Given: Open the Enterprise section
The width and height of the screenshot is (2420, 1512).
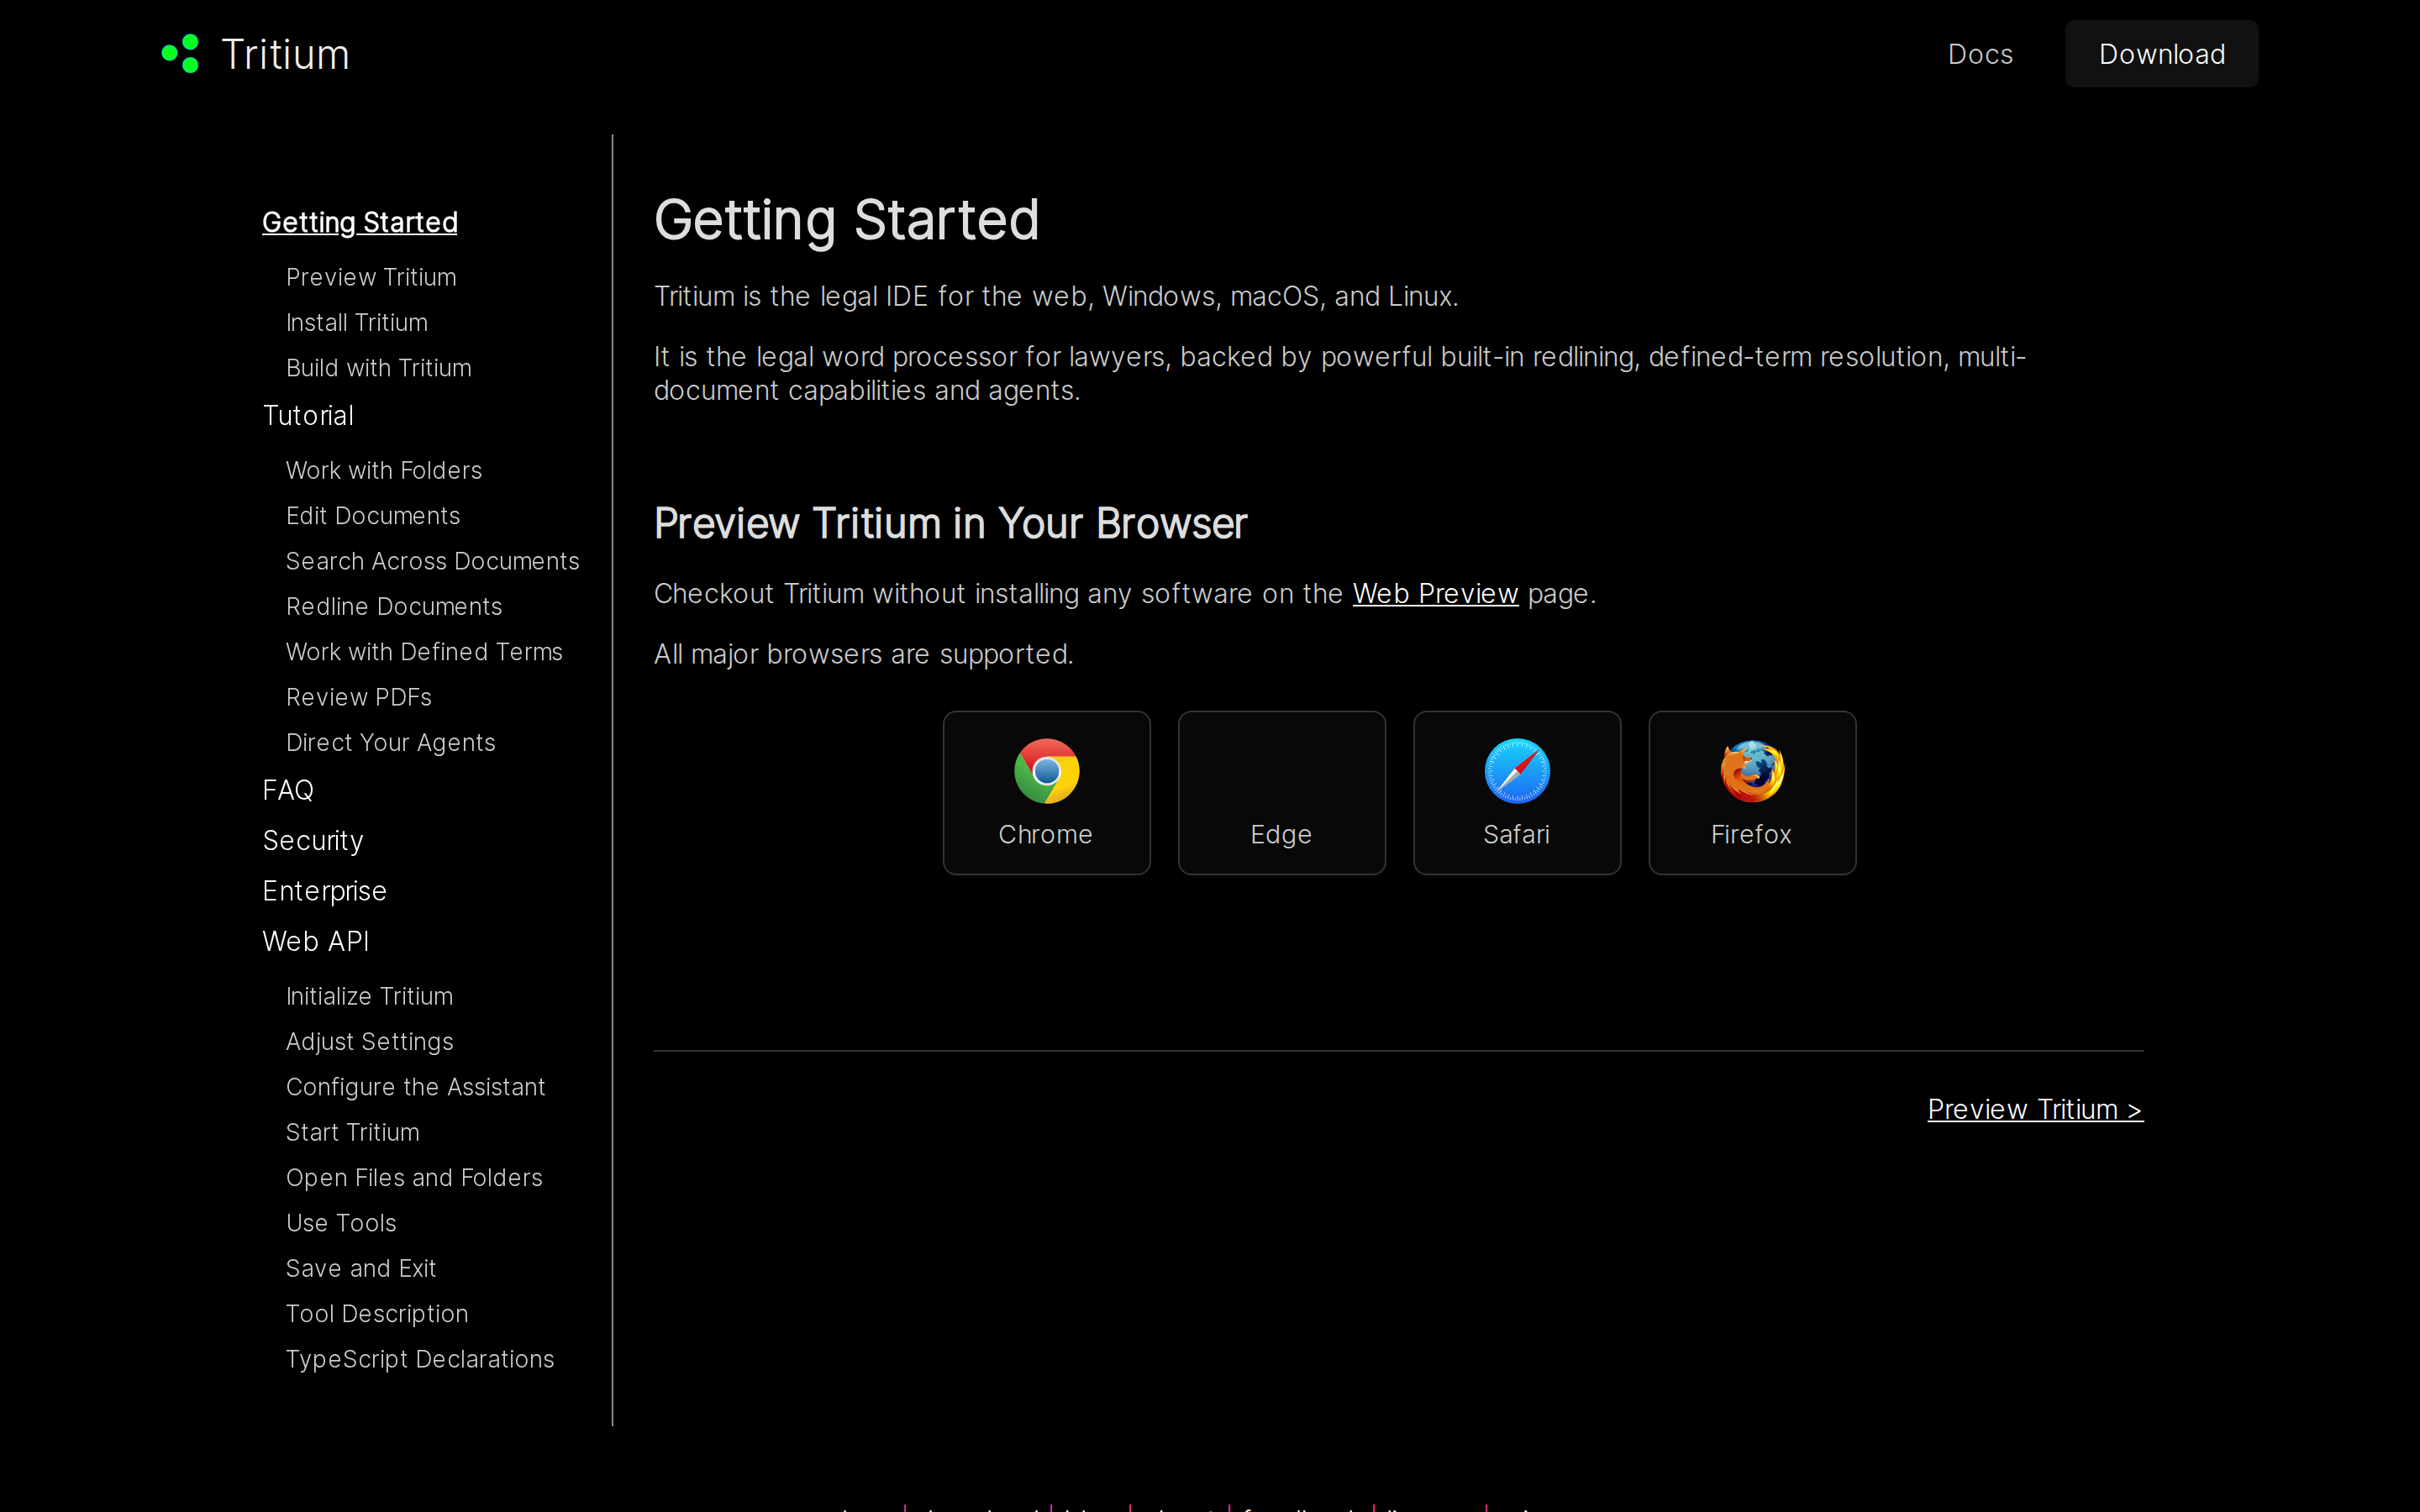Looking at the screenshot, I should 325,891.
